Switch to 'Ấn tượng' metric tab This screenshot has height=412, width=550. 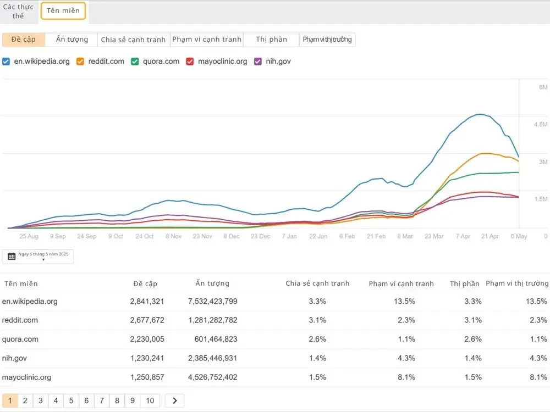pos(71,40)
